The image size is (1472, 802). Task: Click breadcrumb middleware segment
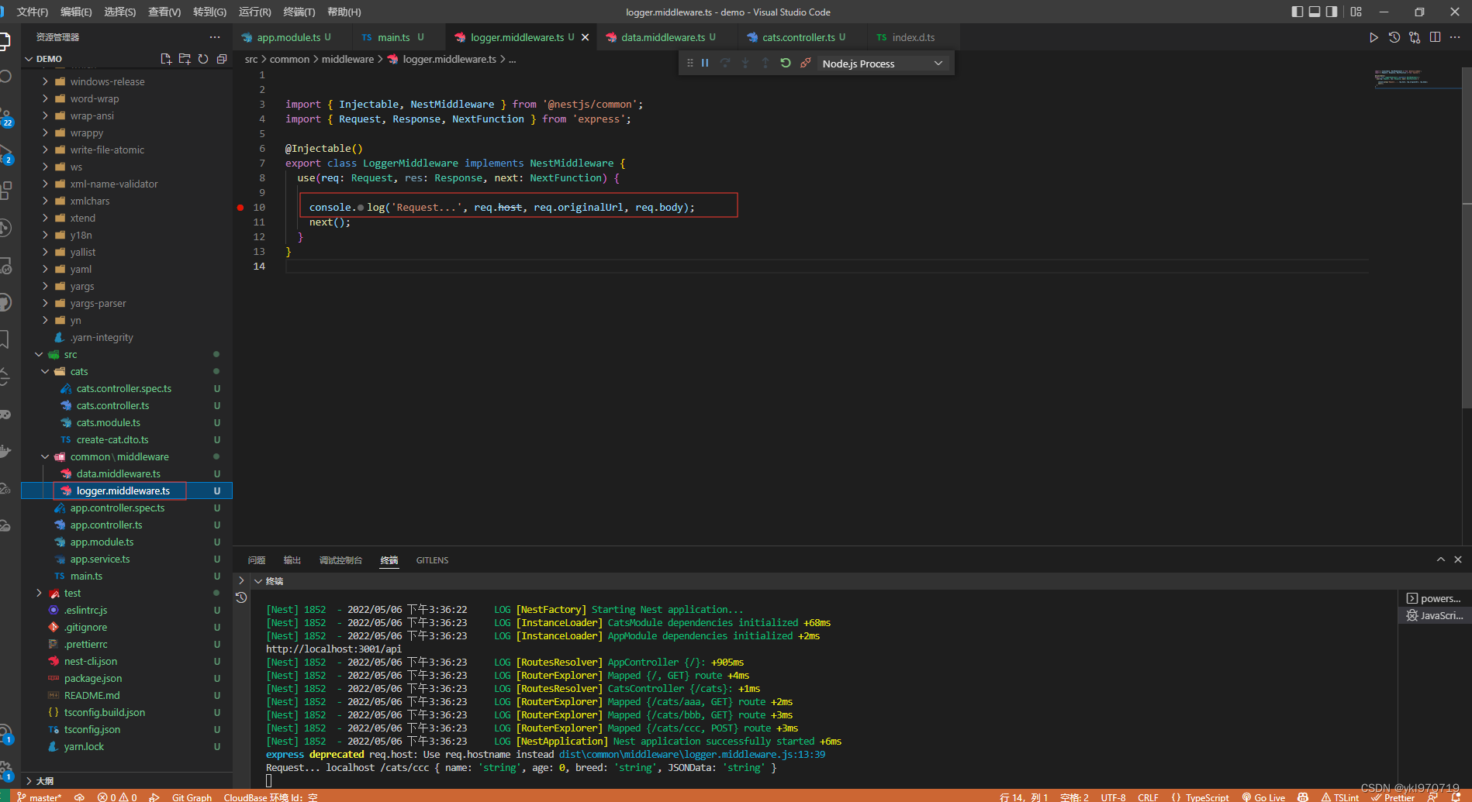click(x=347, y=59)
